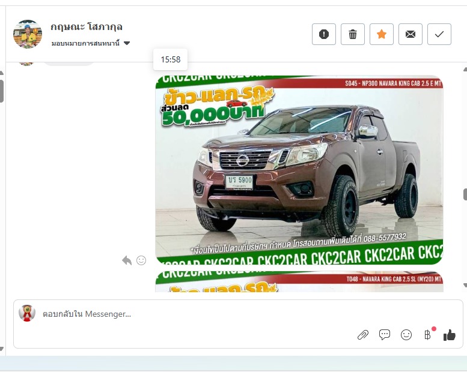
Task: Reply to the Navara car image message
Action: pos(127,260)
